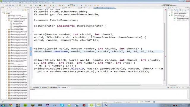Open the Problems view tab
The image size is (190, 107).
pos(35,87)
